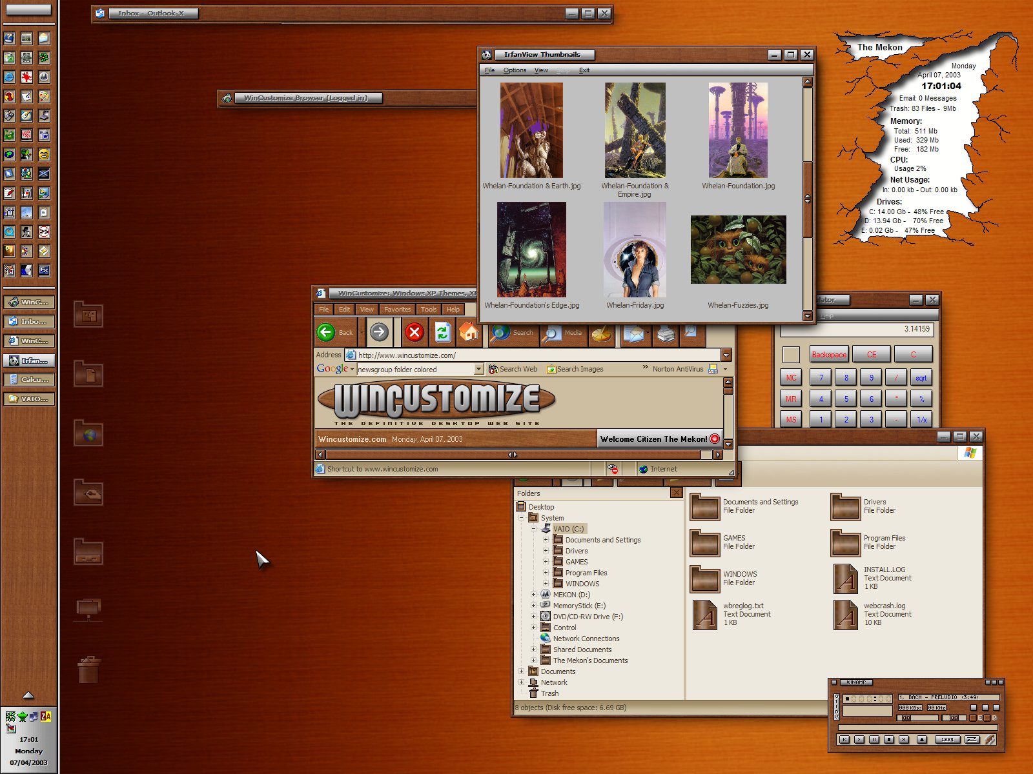1033x774 pixels.
Task: Click the Winamp play button
Action: (x=859, y=739)
